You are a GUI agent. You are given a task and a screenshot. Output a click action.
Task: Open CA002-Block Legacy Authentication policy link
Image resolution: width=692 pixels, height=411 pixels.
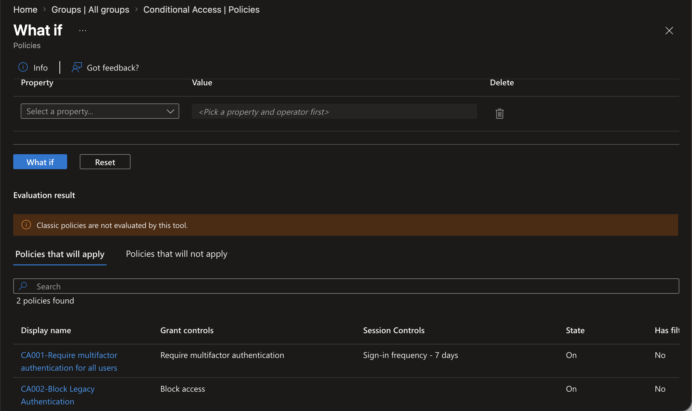[58, 395]
